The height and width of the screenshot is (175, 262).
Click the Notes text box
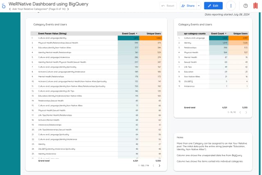(x=213, y=152)
